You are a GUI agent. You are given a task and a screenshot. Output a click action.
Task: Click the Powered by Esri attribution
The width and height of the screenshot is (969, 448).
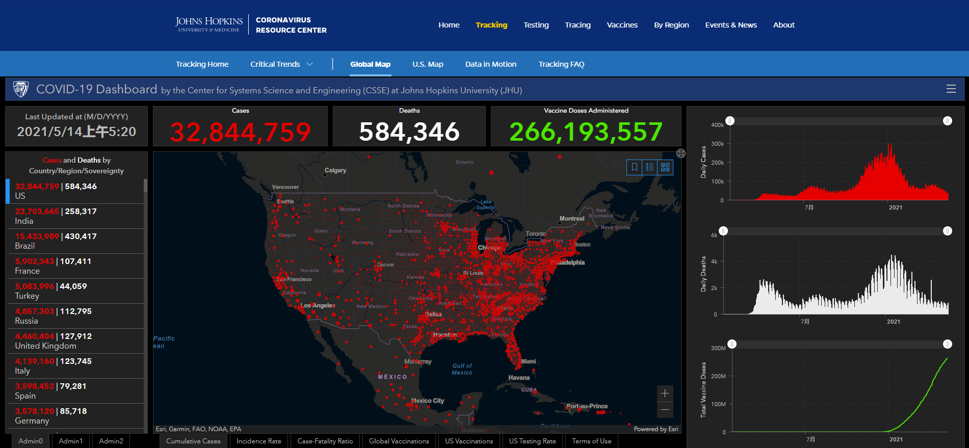(x=656, y=429)
